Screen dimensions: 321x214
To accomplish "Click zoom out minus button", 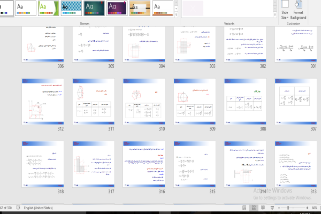I will click(279, 208).
